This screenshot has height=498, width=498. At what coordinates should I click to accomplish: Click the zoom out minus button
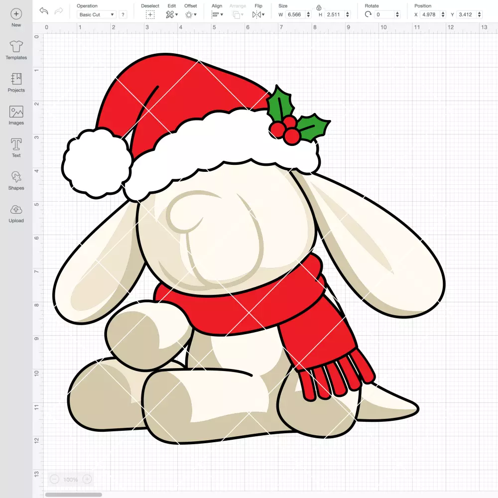click(x=55, y=479)
